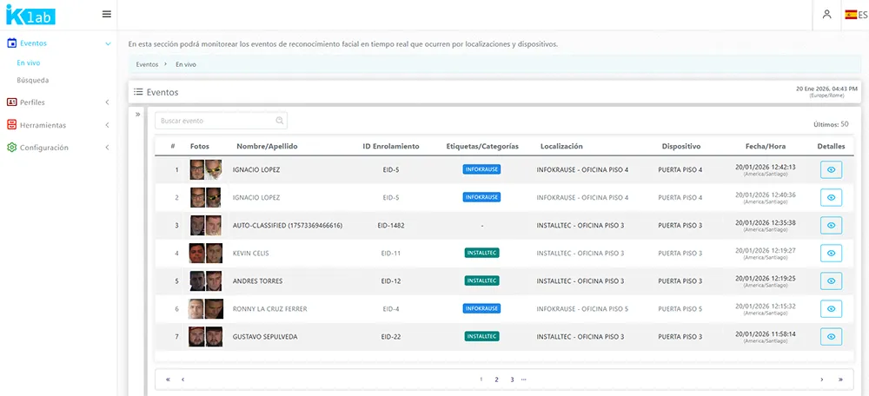The height and width of the screenshot is (396, 869).
Task: Open the user profile icon
Action: coord(826,14)
